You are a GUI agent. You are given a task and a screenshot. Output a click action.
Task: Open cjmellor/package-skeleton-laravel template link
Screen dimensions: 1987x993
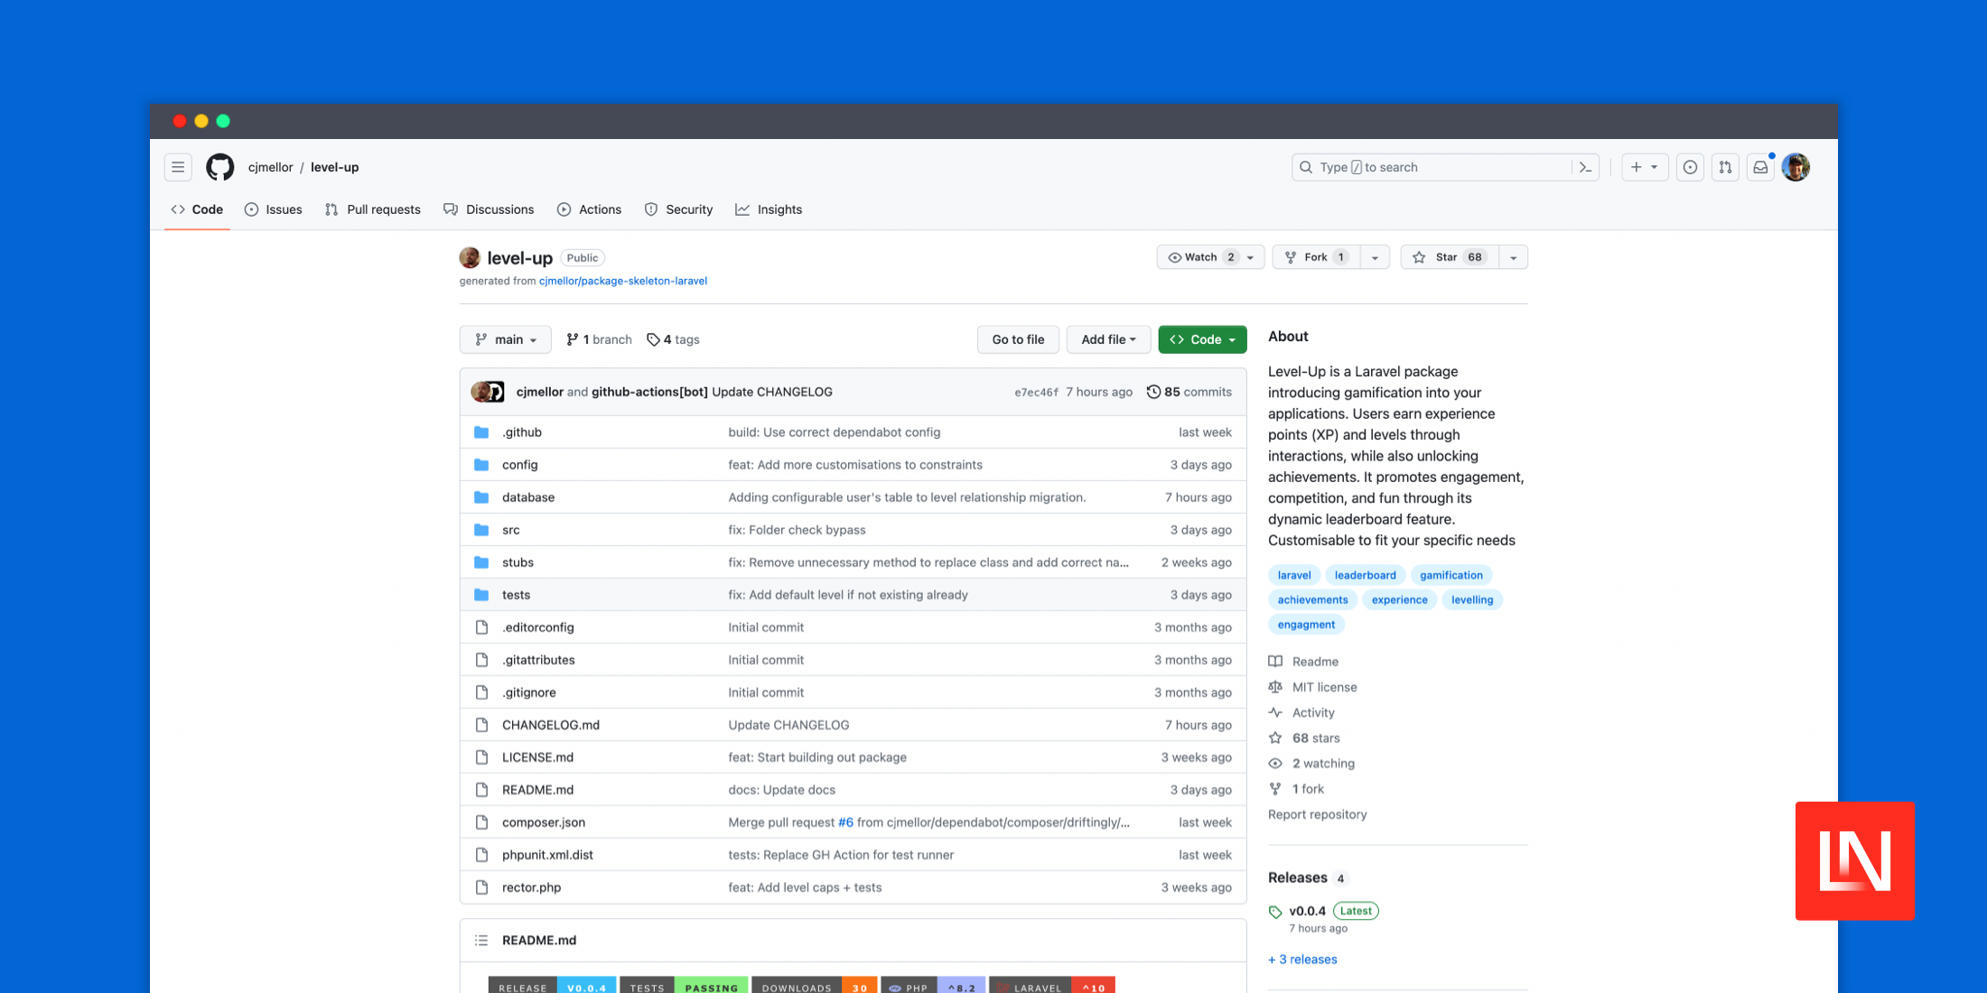tap(622, 281)
